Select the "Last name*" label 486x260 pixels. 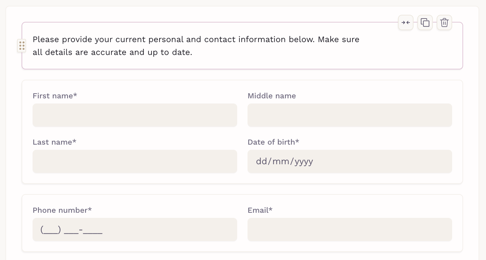pyautogui.click(x=54, y=142)
